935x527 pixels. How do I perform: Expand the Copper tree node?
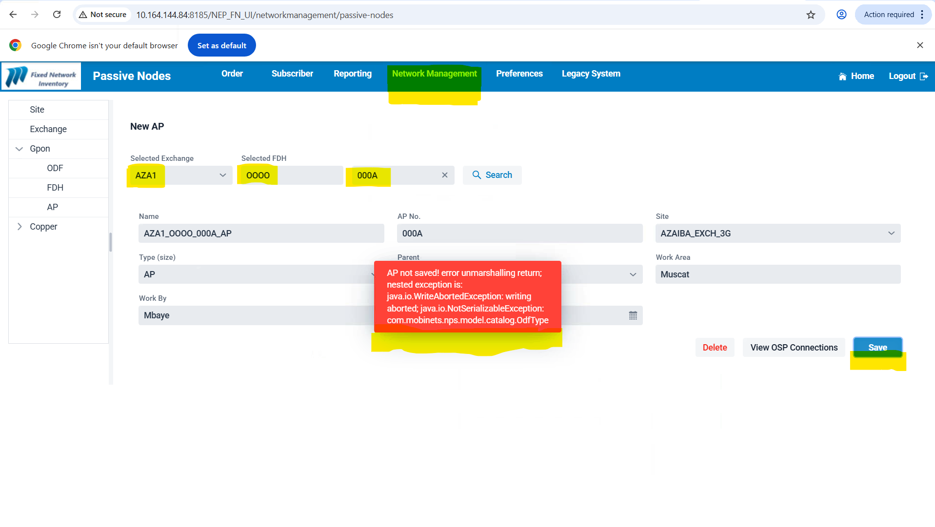20,227
